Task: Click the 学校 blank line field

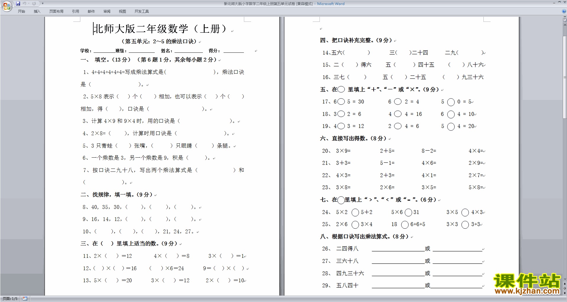Action: [104, 51]
